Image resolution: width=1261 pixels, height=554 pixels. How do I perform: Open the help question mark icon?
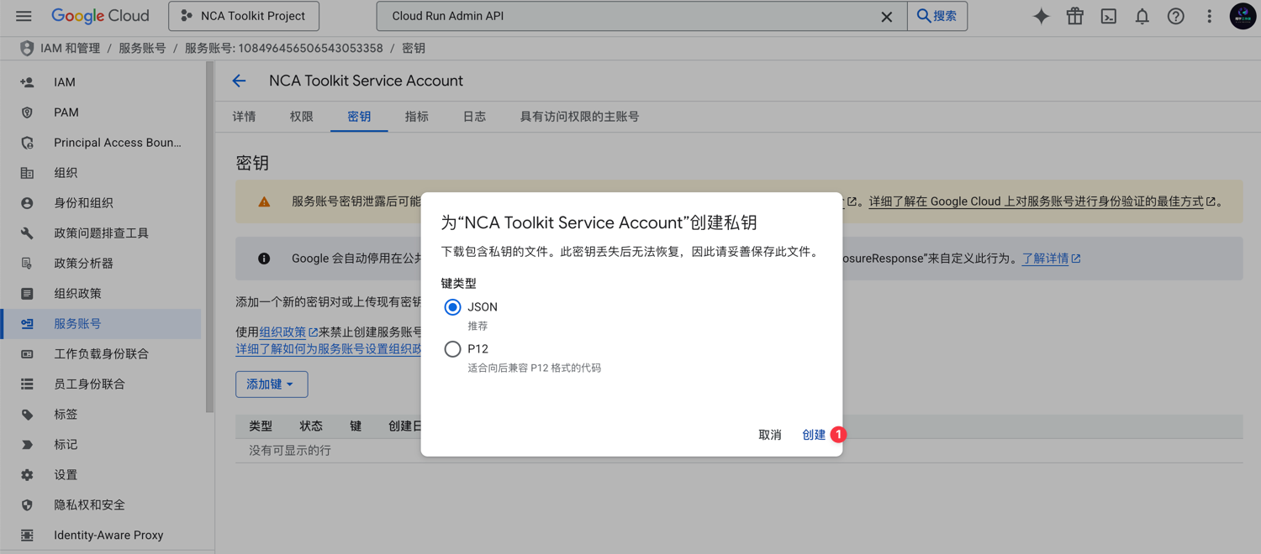coord(1175,16)
